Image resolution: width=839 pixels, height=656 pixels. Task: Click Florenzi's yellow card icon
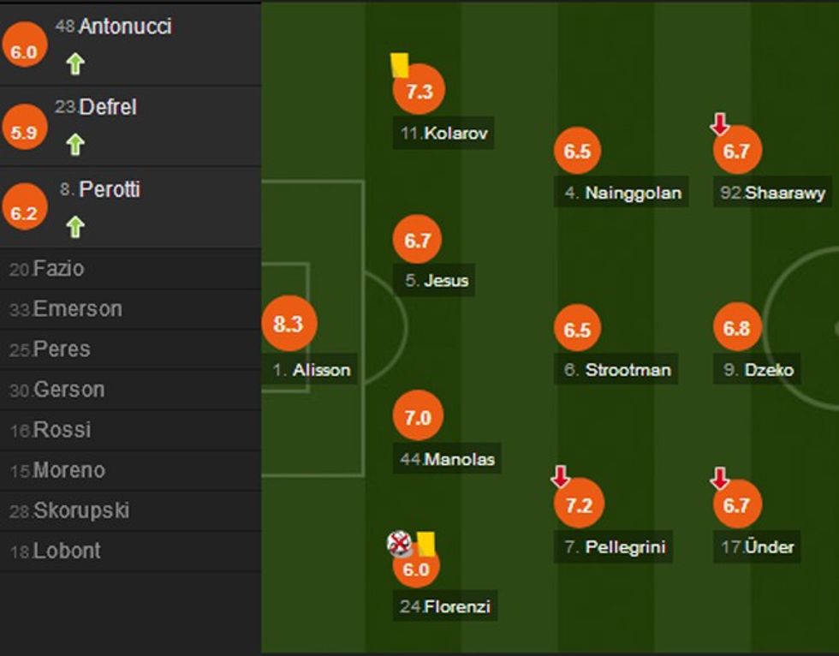[425, 542]
